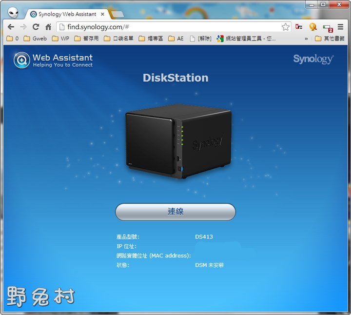Reload the find.synology.com page
Screen dimensions: 351x315
point(36,27)
